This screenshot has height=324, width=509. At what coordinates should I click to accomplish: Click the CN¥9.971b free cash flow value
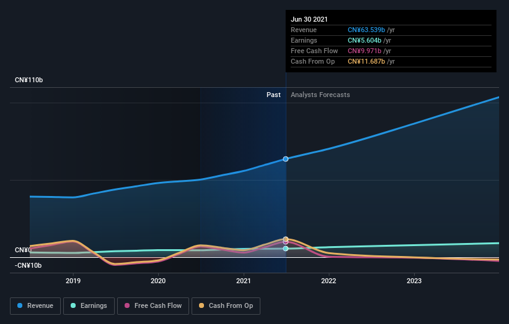[364, 51]
